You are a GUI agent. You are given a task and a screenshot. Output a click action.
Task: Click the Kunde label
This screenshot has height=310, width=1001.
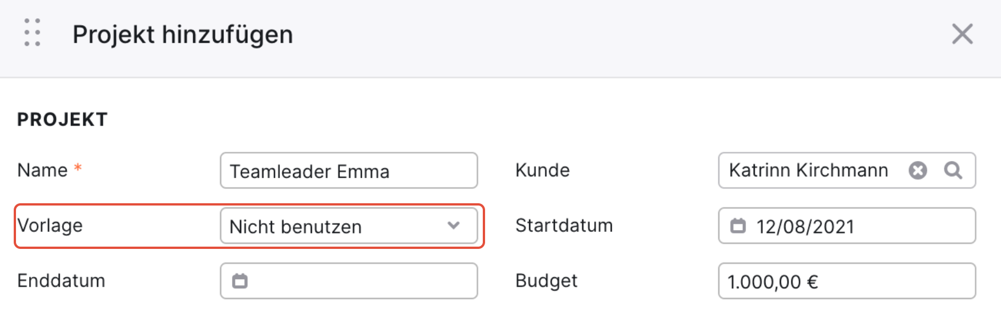(542, 170)
